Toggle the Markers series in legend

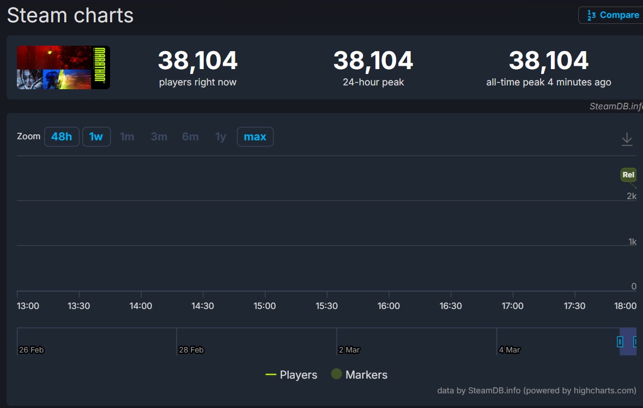pyautogui.click(x=359, y=374)
